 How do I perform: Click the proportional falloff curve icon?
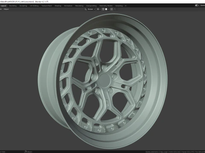click(x=115, y=9)
